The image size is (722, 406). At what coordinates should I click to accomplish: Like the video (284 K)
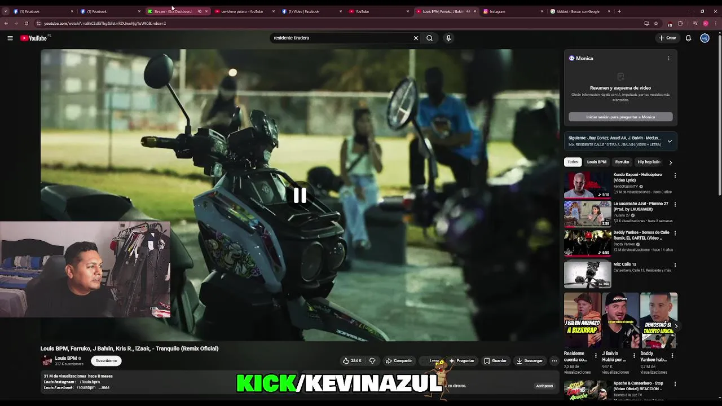click(x=352, y=361)
